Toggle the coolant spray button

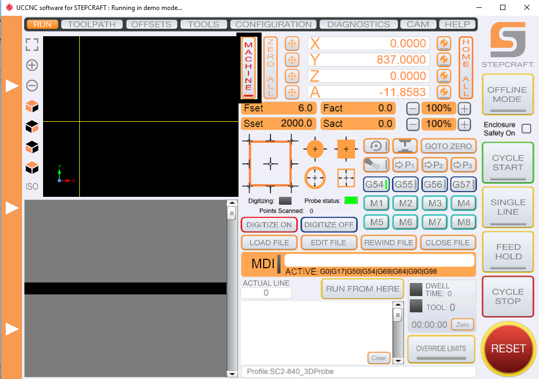click(376, 165)
